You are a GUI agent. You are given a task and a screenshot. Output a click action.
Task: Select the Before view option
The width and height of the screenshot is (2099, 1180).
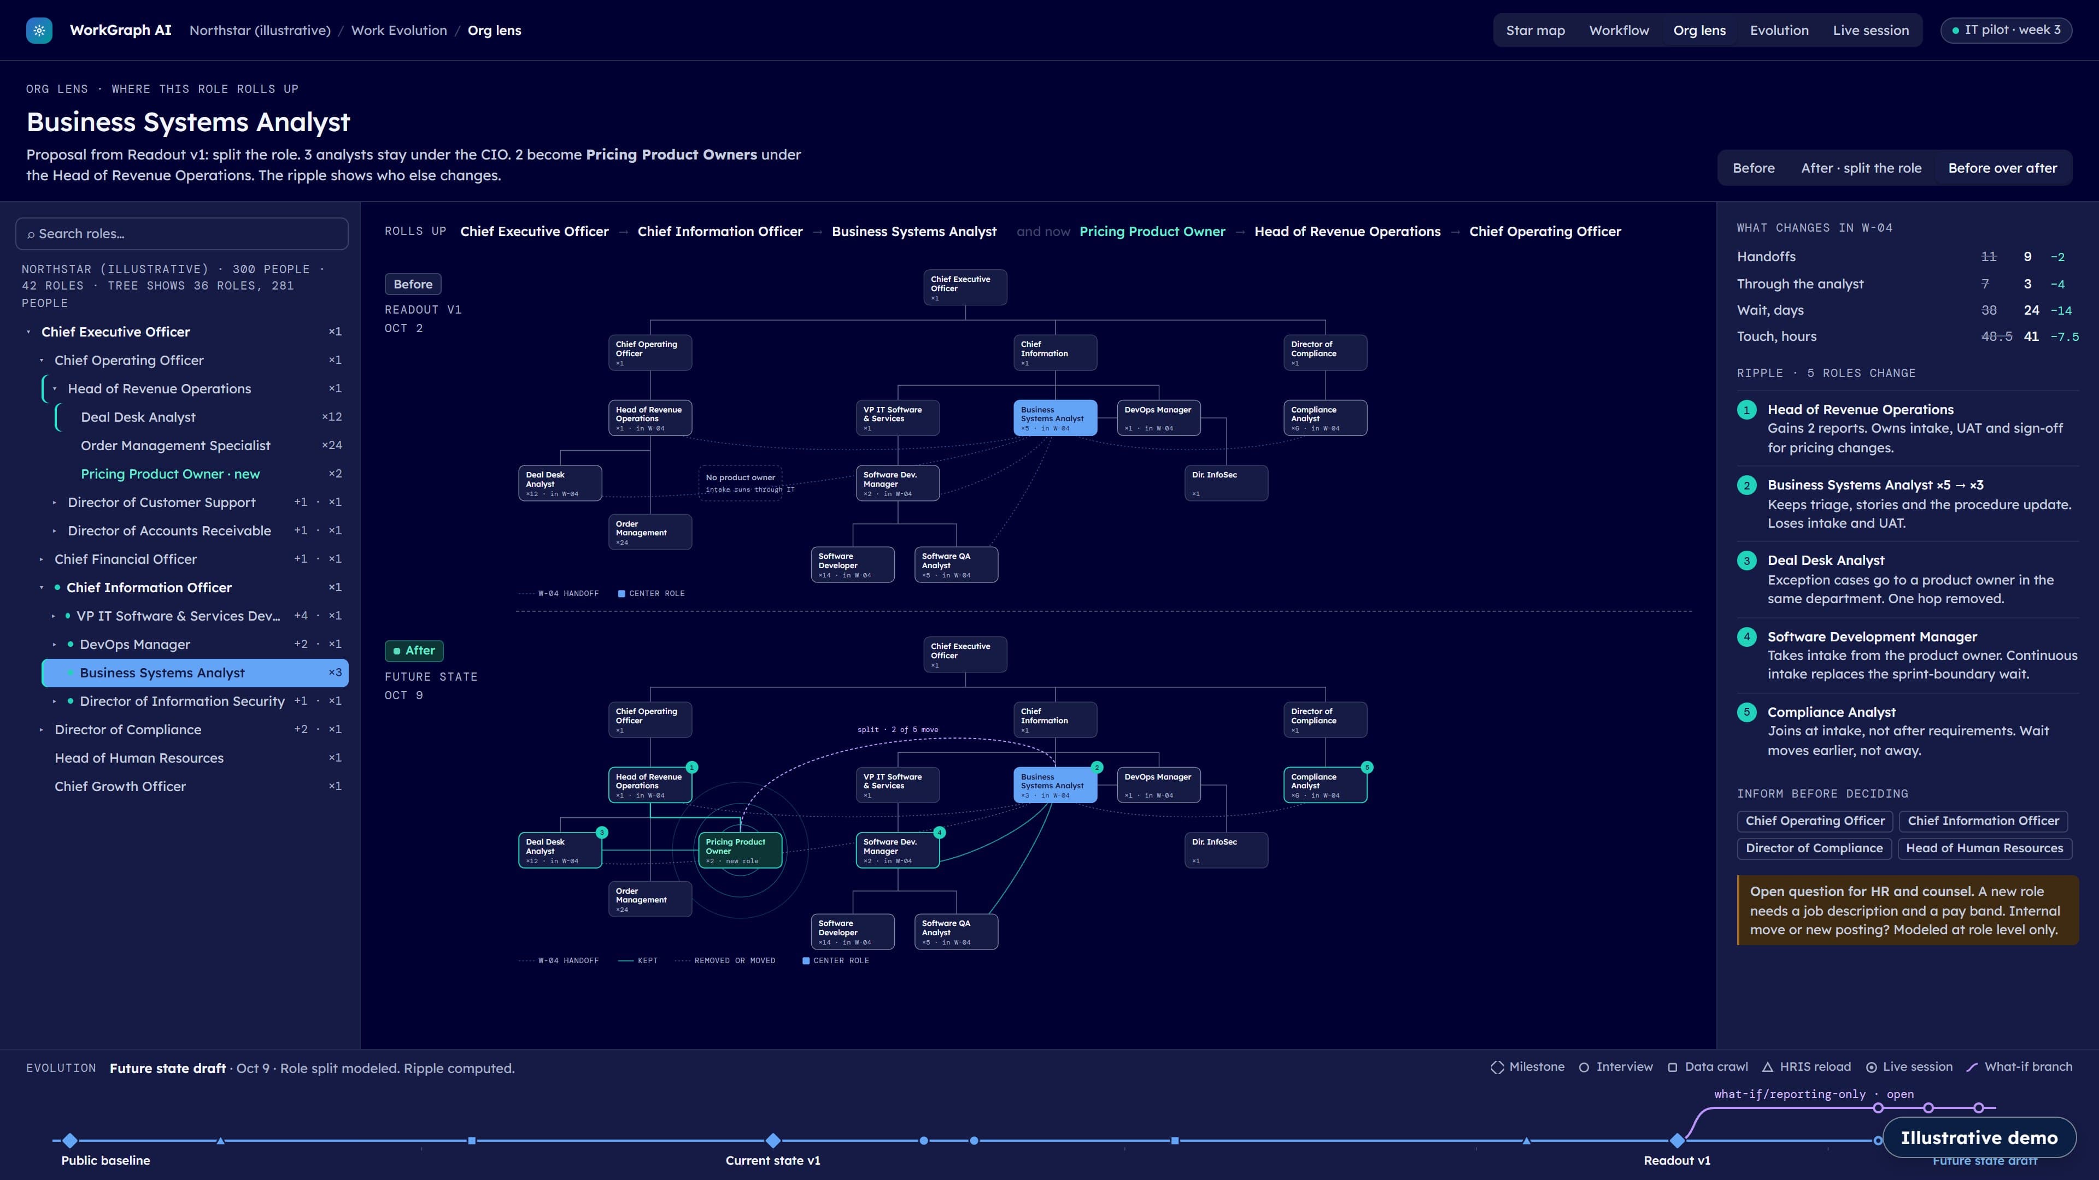click(x=1754, y=168)
